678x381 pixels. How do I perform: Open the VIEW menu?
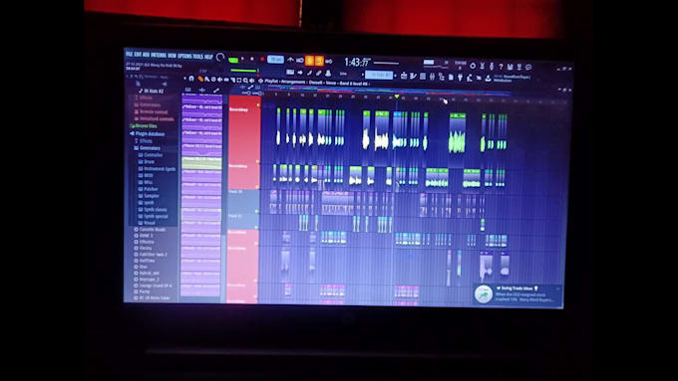[x=171, y=56]
